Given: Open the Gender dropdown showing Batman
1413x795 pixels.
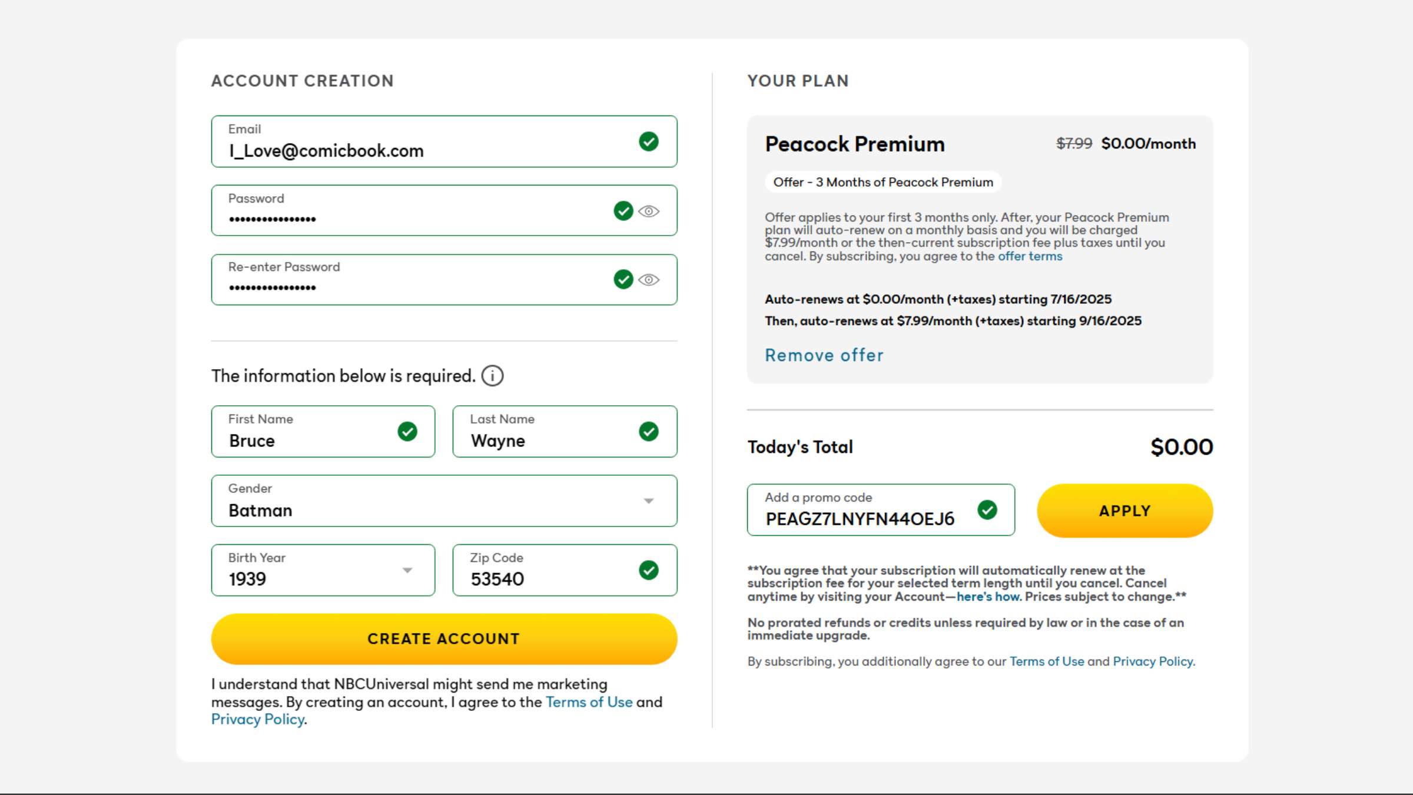Looking at the screenshot, I should 444,501.
